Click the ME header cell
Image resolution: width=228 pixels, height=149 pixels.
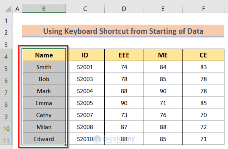(x=163, y=55)
